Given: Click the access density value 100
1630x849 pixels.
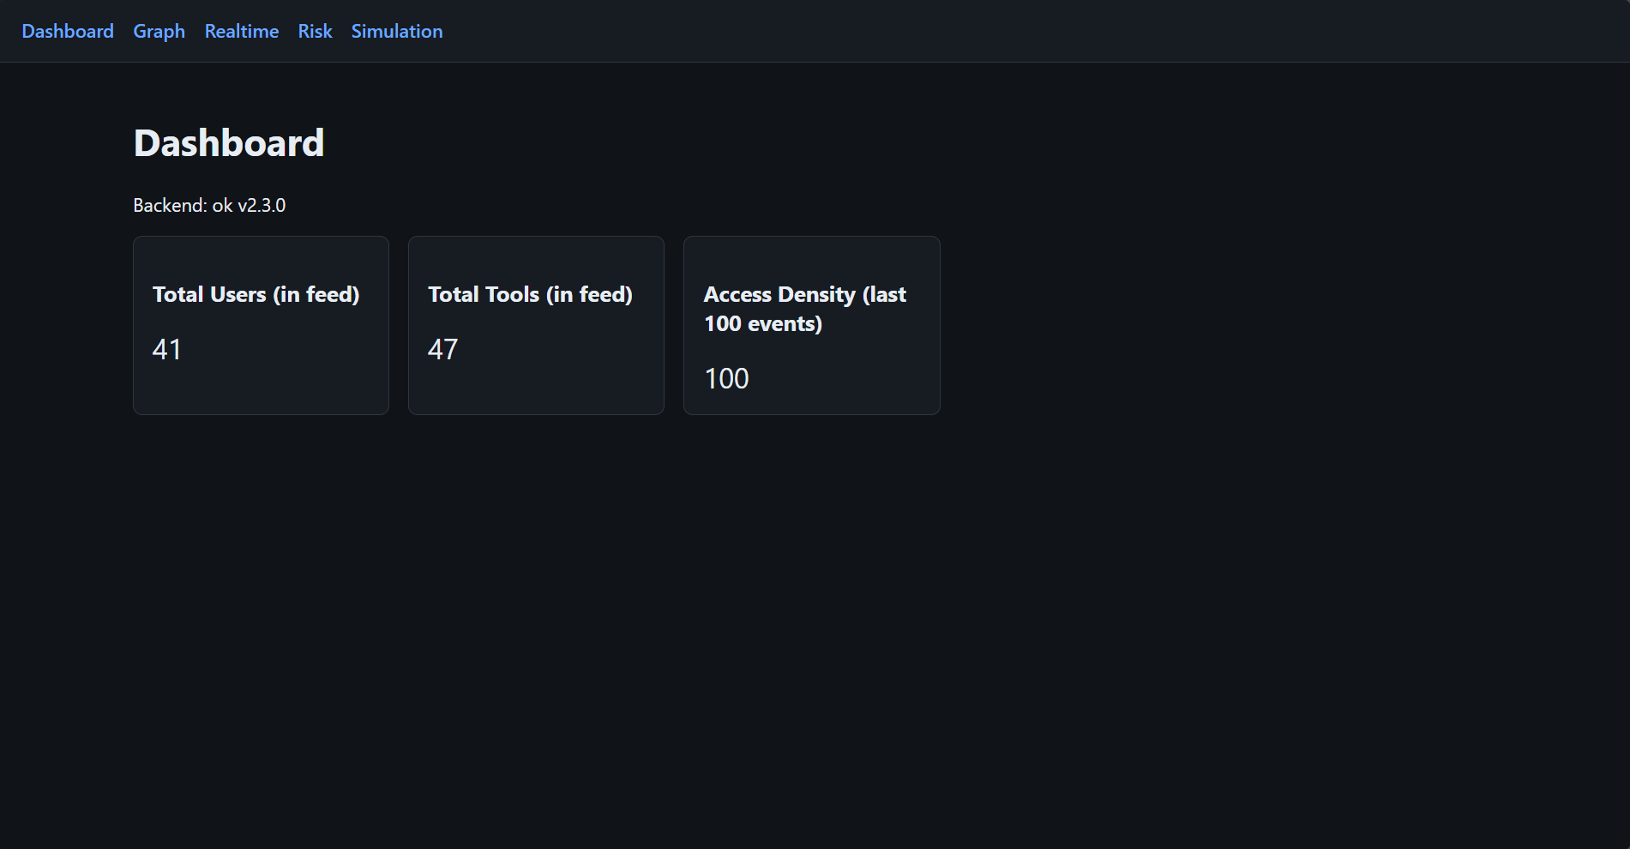Looking at the screenshot, I should pos(726,378).
